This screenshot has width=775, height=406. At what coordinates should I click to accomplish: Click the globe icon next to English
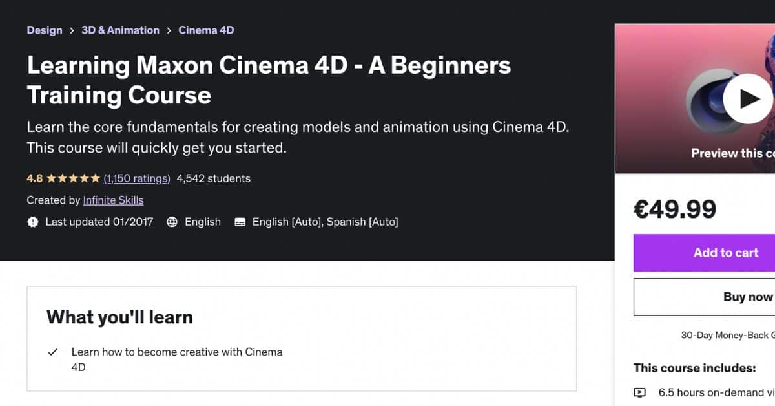pos(172,222)
